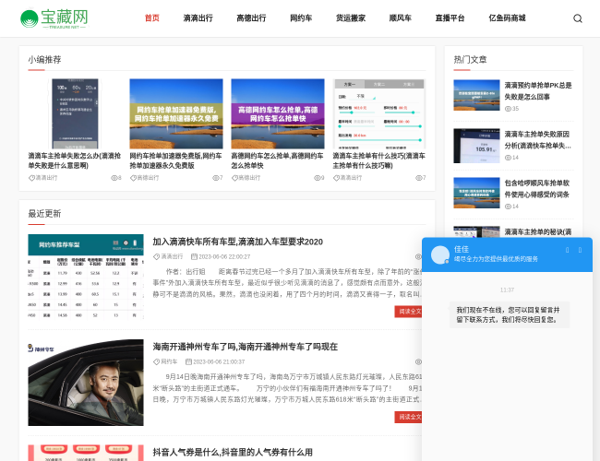This screenshot has width=600, height=461.
Task: Click tag icon beside 网约车 in 海南 article
Action: click(156, 361)
